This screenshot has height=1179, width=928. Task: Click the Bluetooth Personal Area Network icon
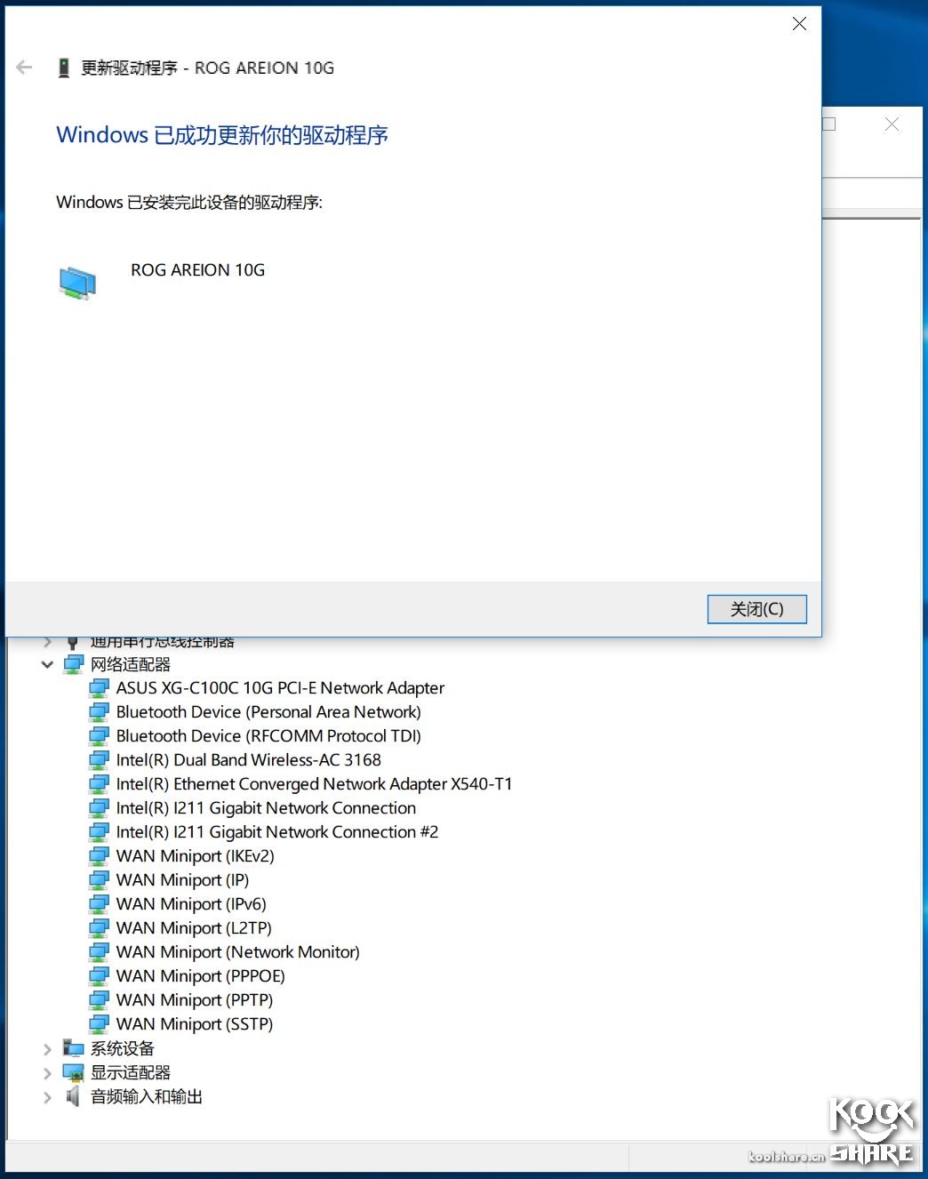[x=100, y=712]
